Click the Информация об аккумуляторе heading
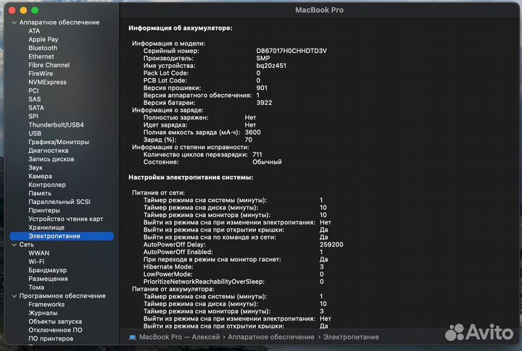 click(181, 28)
